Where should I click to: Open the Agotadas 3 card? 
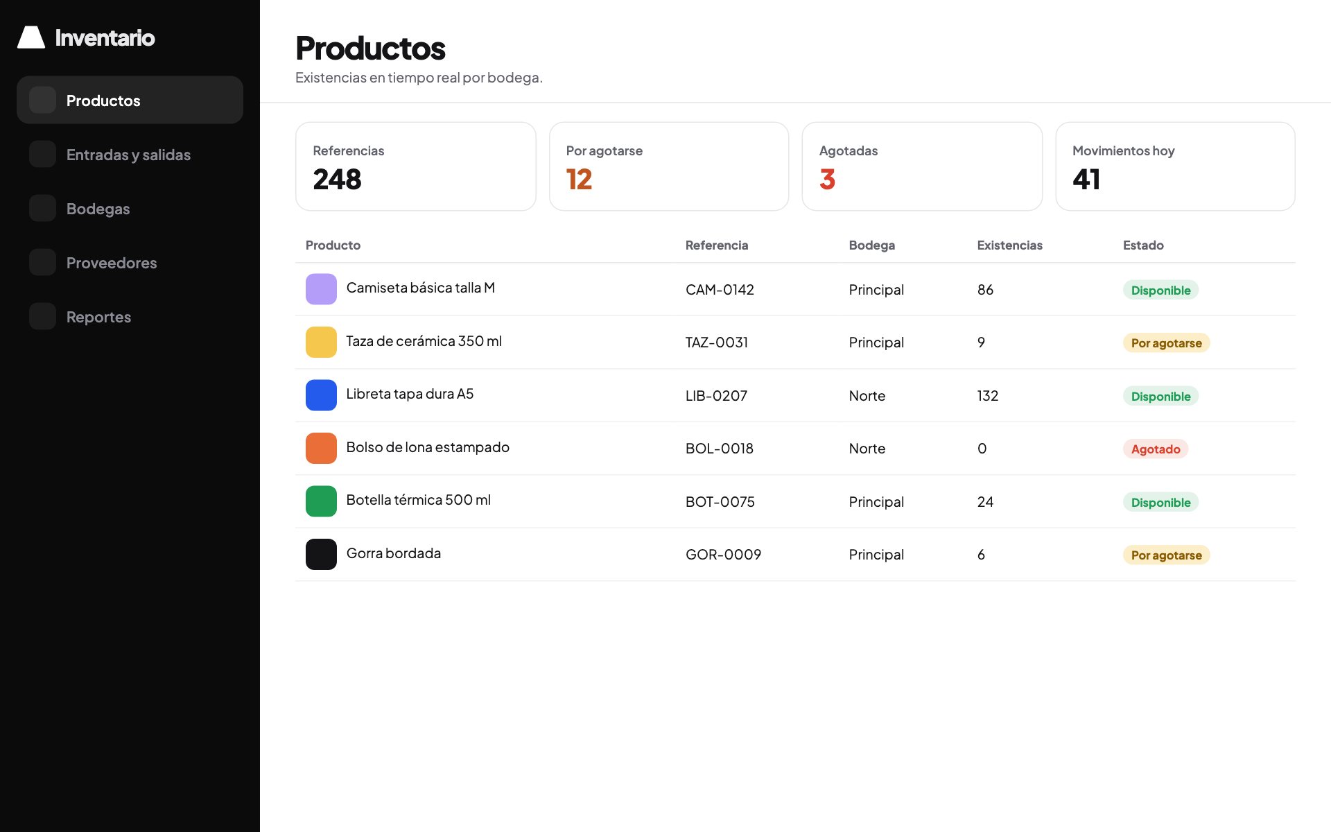[x=922, y=166]
